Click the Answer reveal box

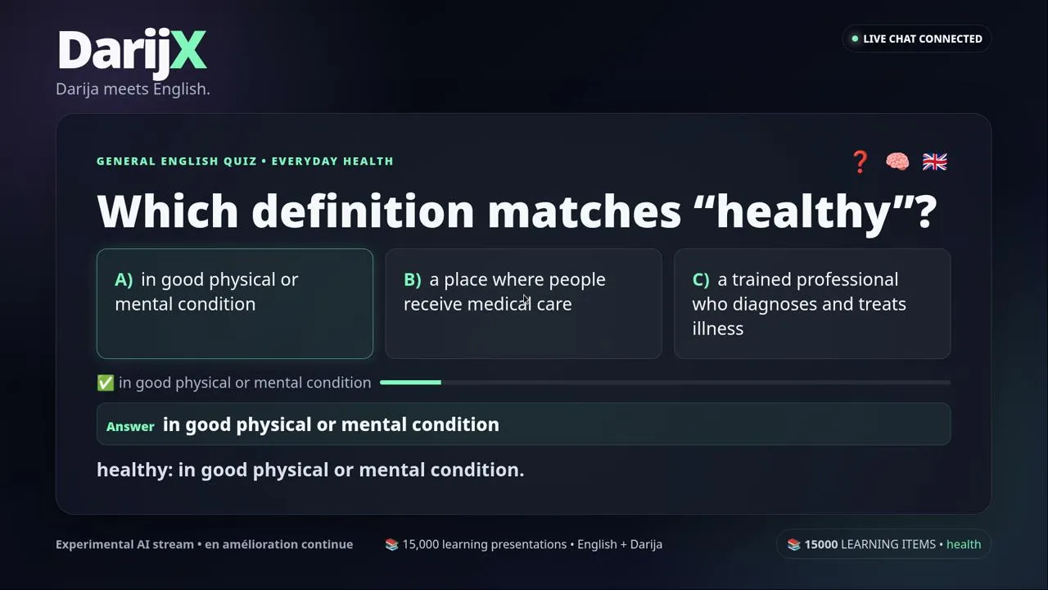tap(523, 424)
